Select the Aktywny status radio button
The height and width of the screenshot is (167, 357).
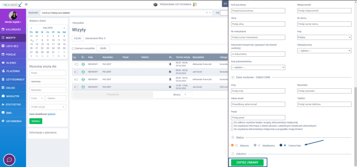click(237, 145)
